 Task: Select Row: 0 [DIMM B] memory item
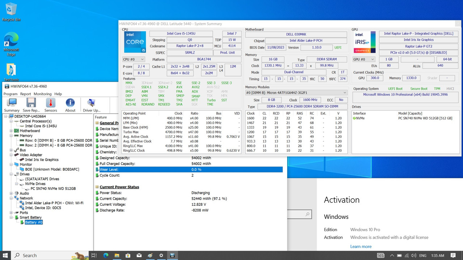pos(58,140)
